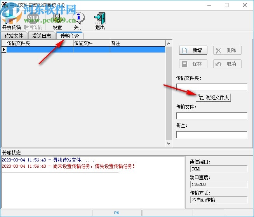Switch to the 待发文件 tab
This screenshot has width=254, height=217.
[x=14, y=36]
